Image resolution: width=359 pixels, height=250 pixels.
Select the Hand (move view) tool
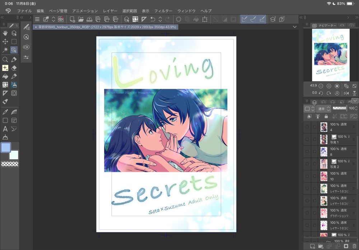pos(5,33)
